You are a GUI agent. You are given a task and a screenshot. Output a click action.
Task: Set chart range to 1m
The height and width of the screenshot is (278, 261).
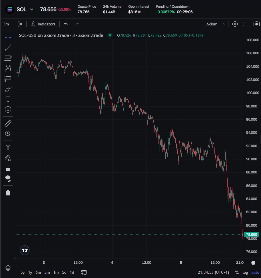click(56, 272)
